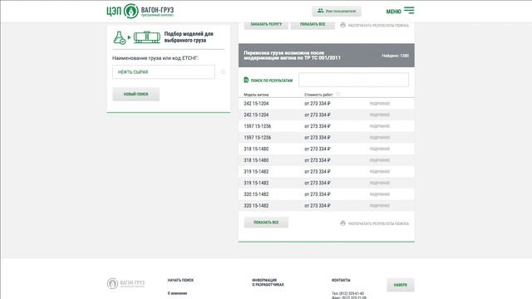Click upper РАСПЕЧАТАТЬ РЕЗУЛЬТАТЫ ПОИСКА link
532x299 pixels.
click(378, 26)
